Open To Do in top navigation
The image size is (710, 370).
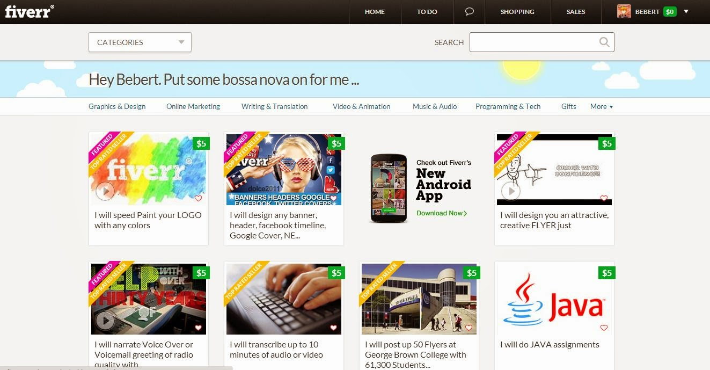tap(427, 11)
